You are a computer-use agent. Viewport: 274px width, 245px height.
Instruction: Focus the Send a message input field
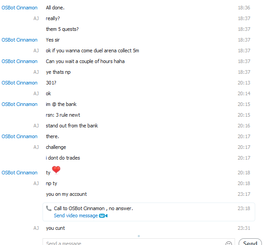click(x=139, y=242)
